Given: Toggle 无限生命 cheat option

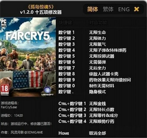Looking at the screenshot, I should coord(97,33).
